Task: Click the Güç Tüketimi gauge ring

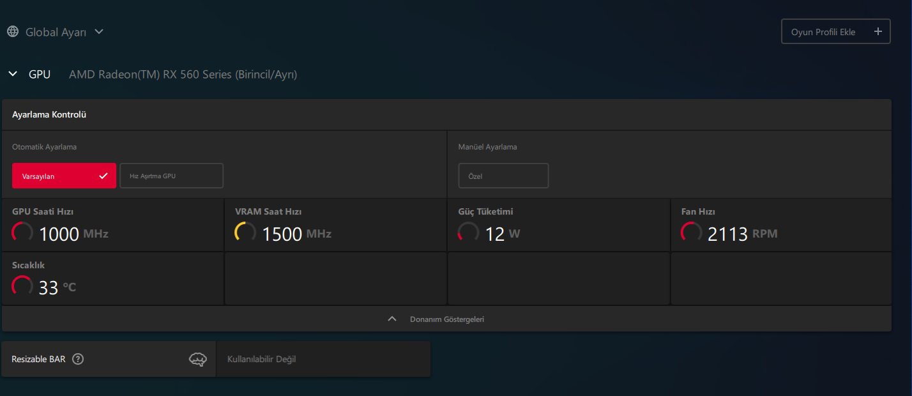Action: pyautogui.click(x=468, y=232)
